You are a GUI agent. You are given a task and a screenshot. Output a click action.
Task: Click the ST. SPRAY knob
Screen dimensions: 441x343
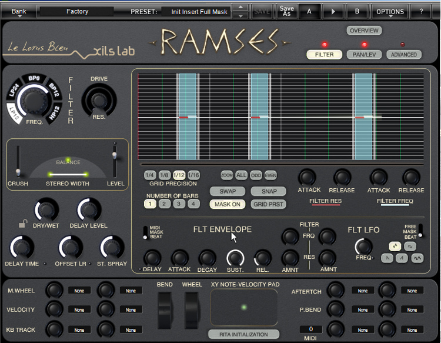112,248
